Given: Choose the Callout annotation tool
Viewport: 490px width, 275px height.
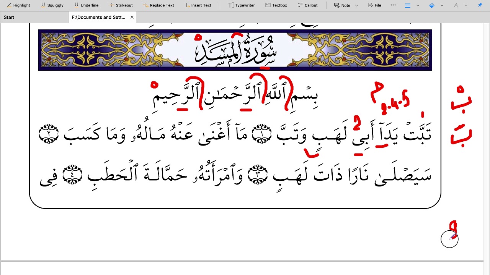Looking at the screenshot, I should (307, 5).
